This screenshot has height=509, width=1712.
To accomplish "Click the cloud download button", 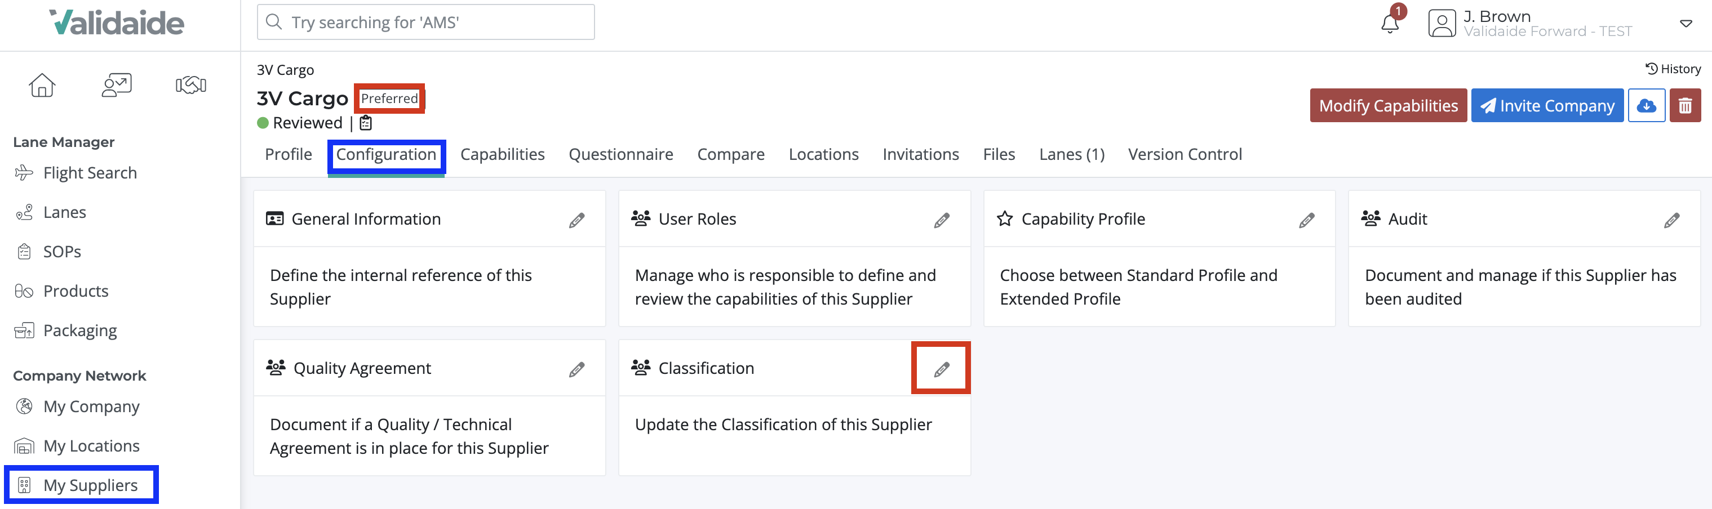I will pos(1646,105).
